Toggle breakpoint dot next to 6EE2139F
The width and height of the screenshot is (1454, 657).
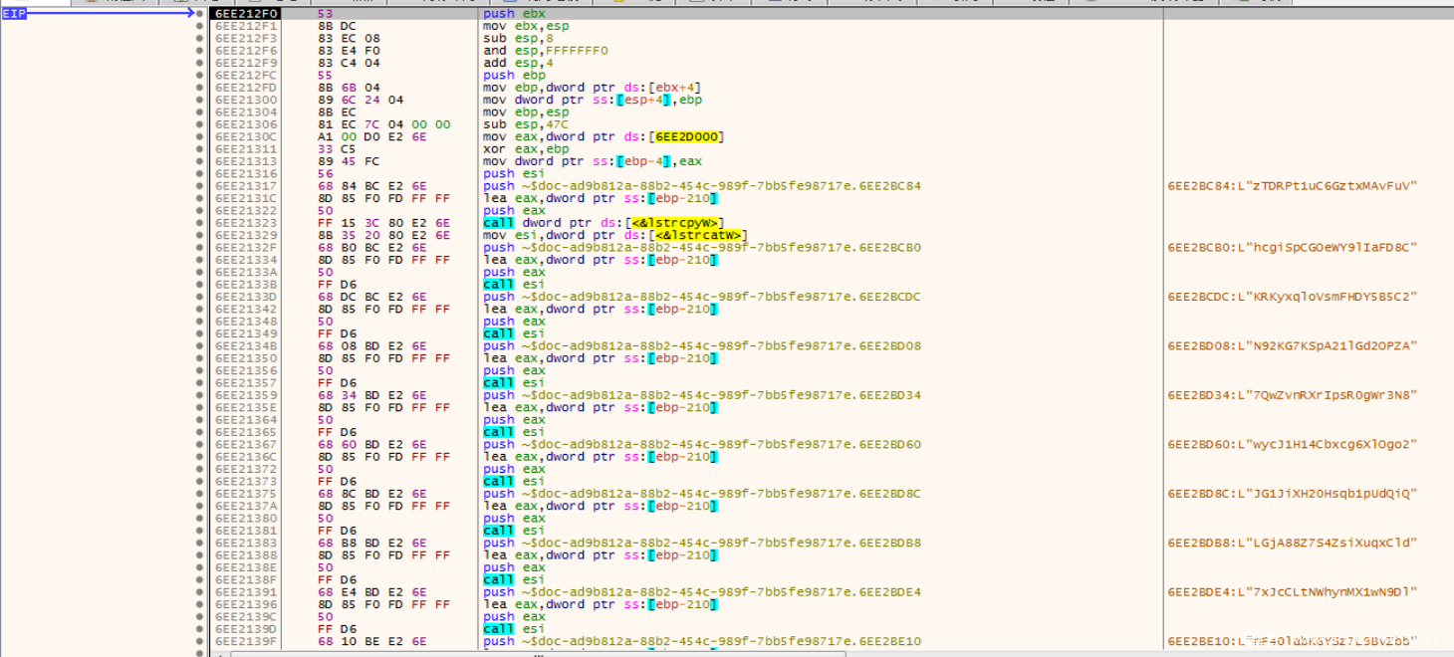[x=201, y=641]
